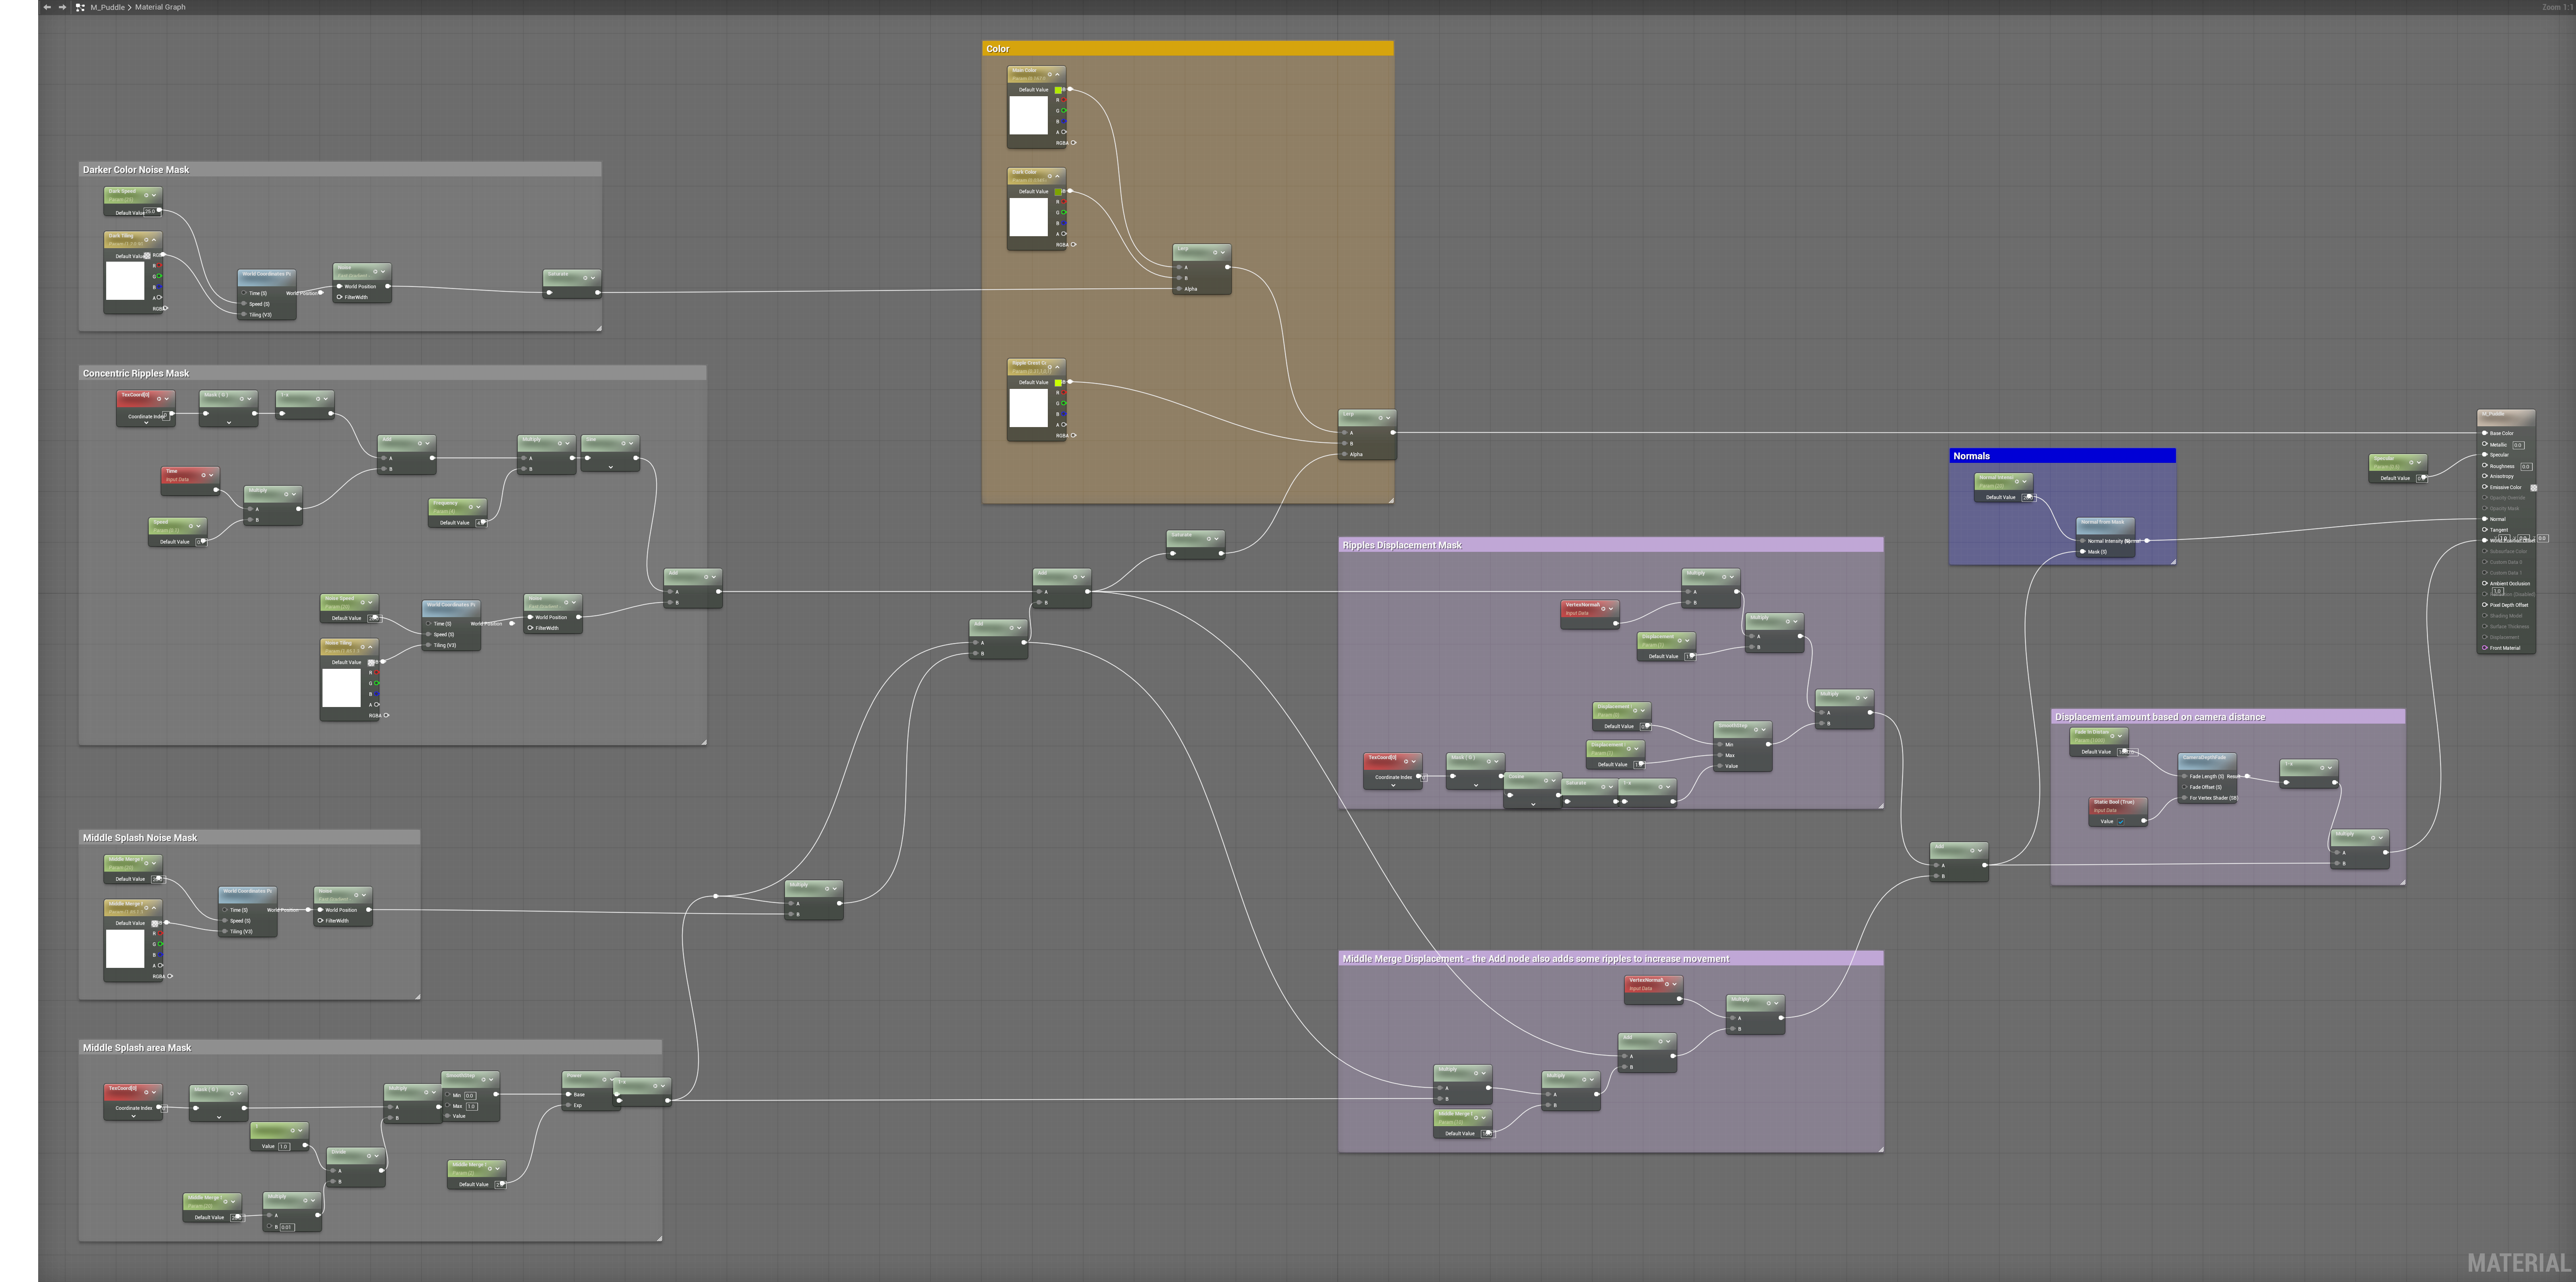This screenshot has height=1282, width=2576.
Task: Expand the Specular parameter node chevron
Action: pos(2419,462)
